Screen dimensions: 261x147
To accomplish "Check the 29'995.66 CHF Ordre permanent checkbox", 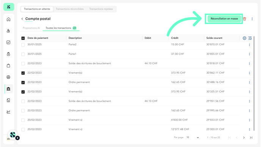I will coord(23,111).
